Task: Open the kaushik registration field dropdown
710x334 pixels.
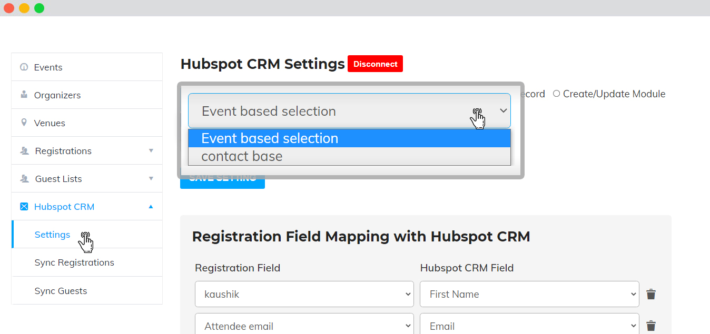Action: click(304, 294)
